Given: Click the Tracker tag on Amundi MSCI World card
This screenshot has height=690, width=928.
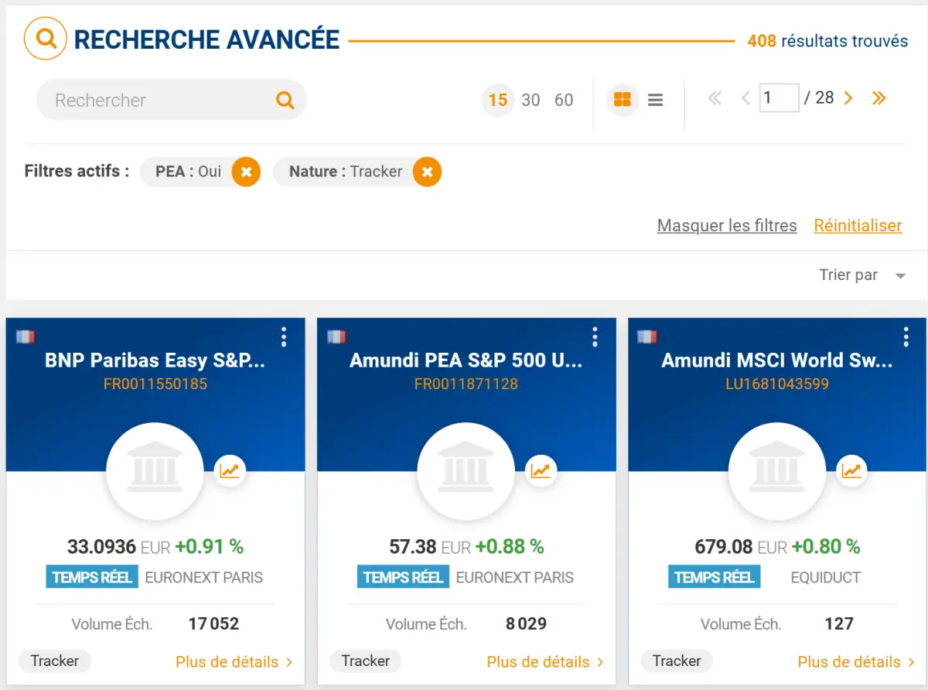Looking at the screenshot, I should 677,661.
